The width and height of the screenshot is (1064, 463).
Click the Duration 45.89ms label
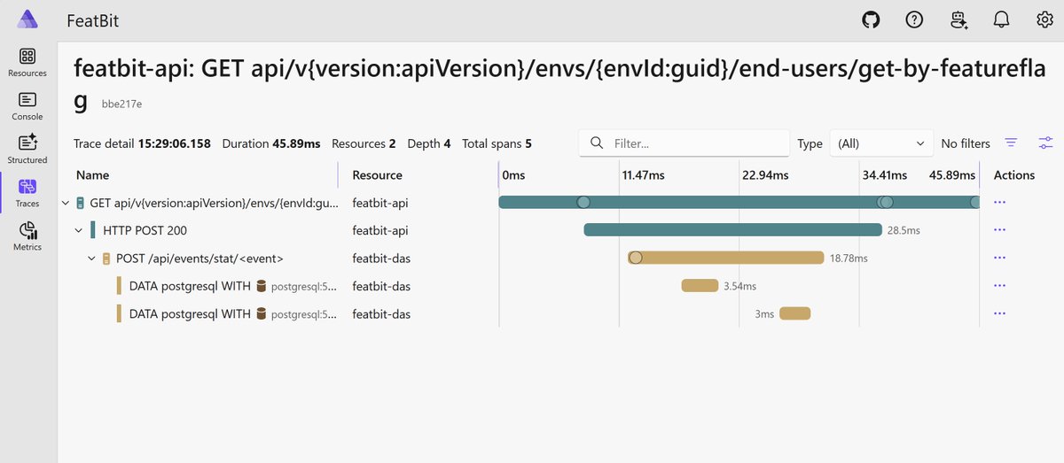point(271,143)
